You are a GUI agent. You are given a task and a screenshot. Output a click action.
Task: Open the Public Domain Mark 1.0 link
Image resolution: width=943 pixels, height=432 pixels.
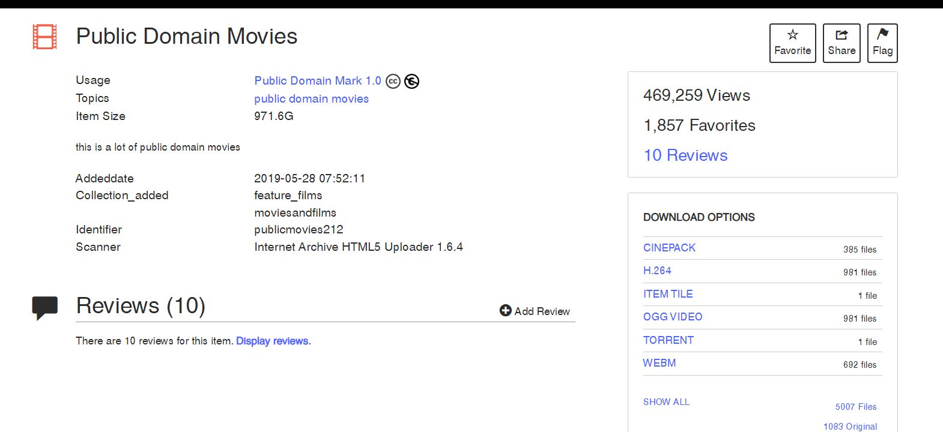tap(318, 80)
